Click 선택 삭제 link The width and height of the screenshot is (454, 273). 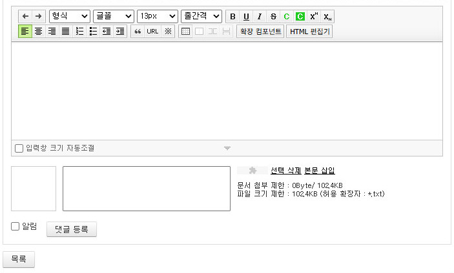(286, 171)
